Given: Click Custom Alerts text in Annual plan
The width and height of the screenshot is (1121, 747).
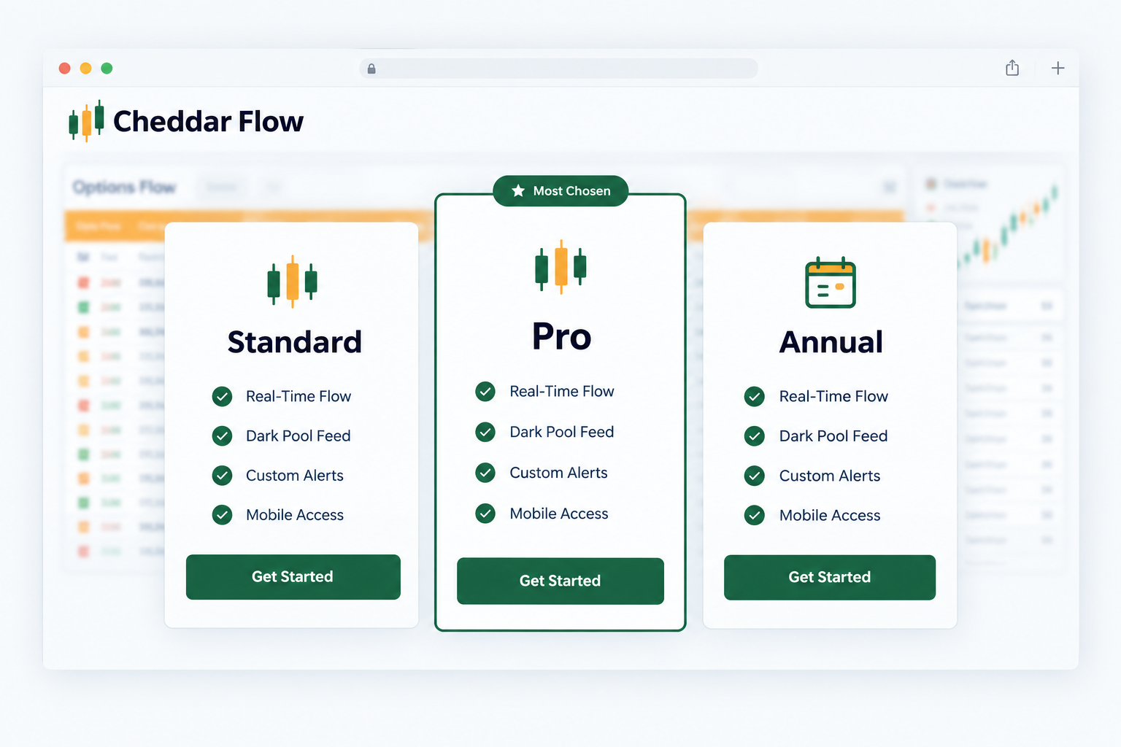Looking at the screenshot, I should pos(831,476).
